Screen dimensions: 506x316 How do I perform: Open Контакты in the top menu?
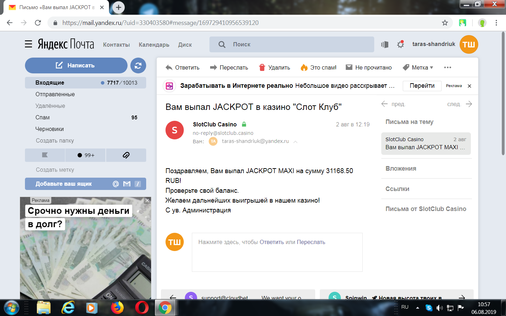(x=116, y=45)
